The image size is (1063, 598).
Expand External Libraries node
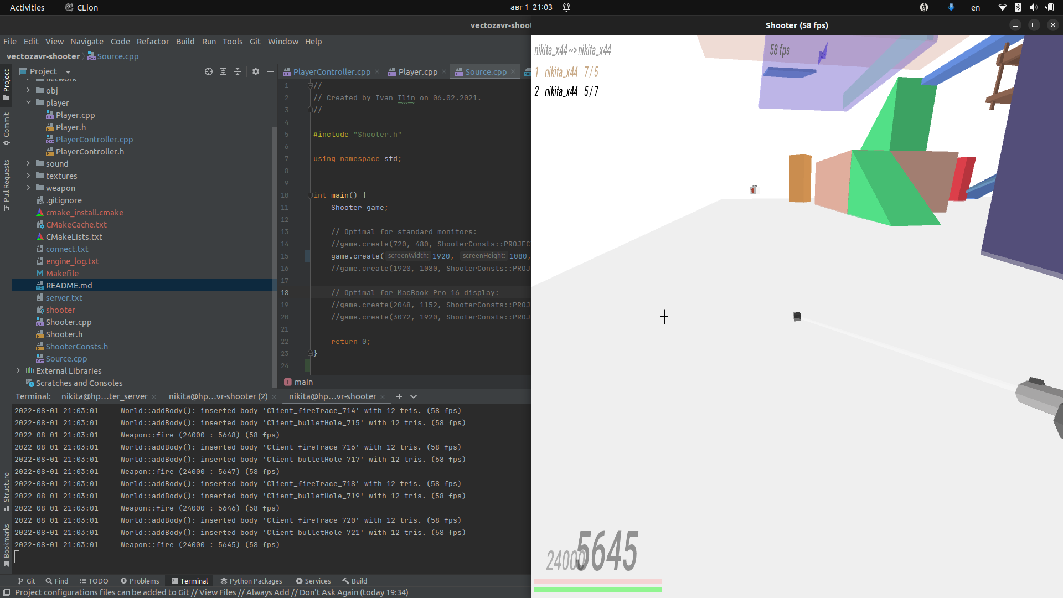pos(18,370)
